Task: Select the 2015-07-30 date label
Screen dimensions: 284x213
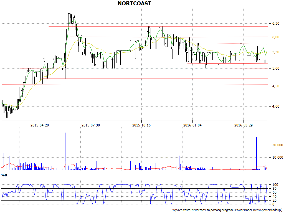Action: click(x=91, y=125)
